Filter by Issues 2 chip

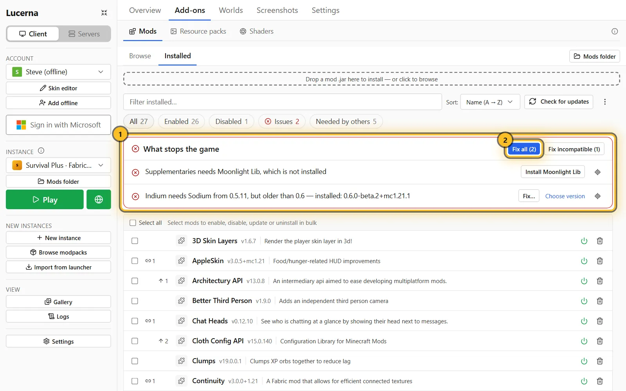282,122
